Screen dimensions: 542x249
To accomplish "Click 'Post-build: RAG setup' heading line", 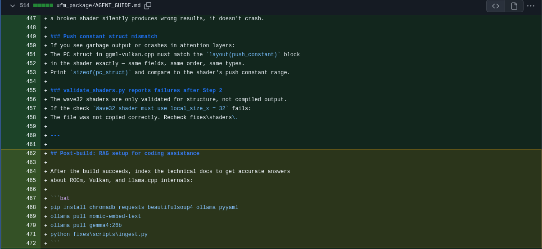I will 125,154.
